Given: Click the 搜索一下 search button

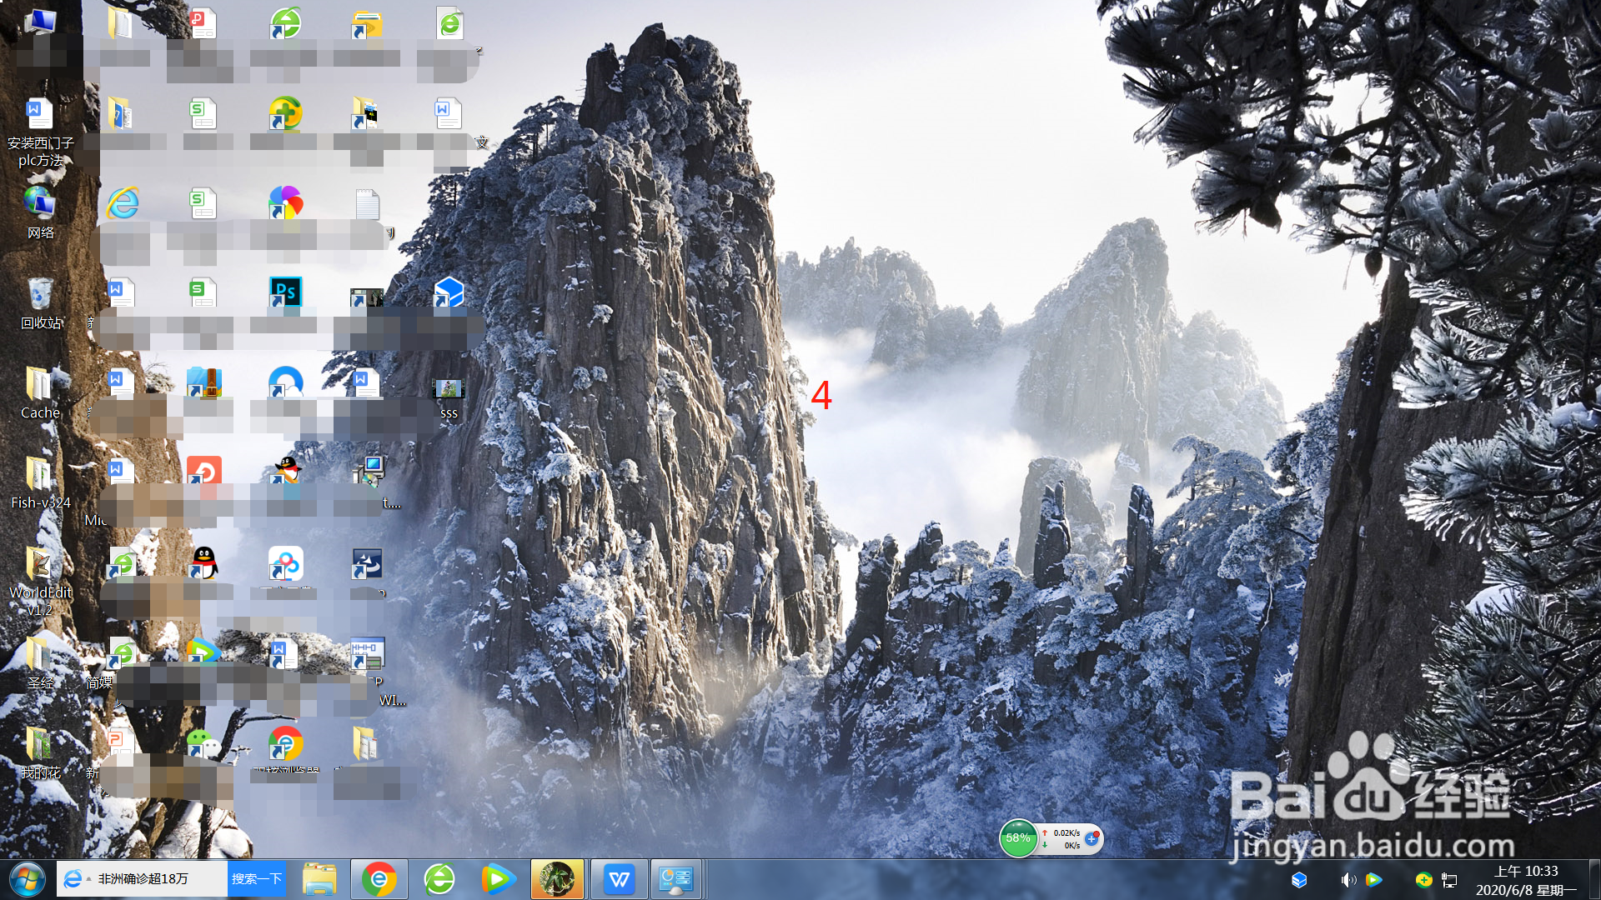Looking at the screenshot, I should 257,879.
